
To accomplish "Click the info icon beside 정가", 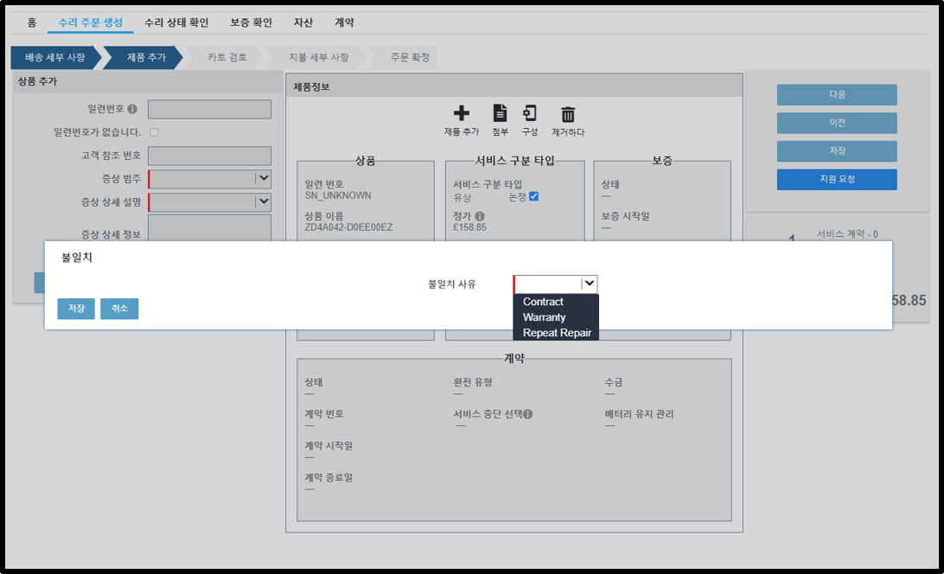I will (x=480, y=215).
